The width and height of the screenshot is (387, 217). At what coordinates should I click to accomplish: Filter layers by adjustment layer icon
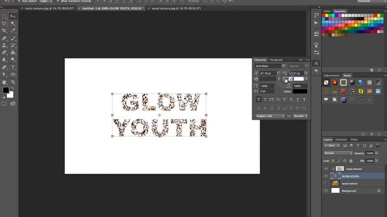[351, 146]
